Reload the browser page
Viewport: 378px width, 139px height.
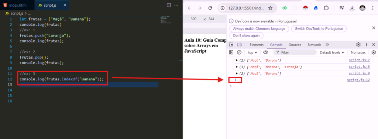tap(210, 8)
